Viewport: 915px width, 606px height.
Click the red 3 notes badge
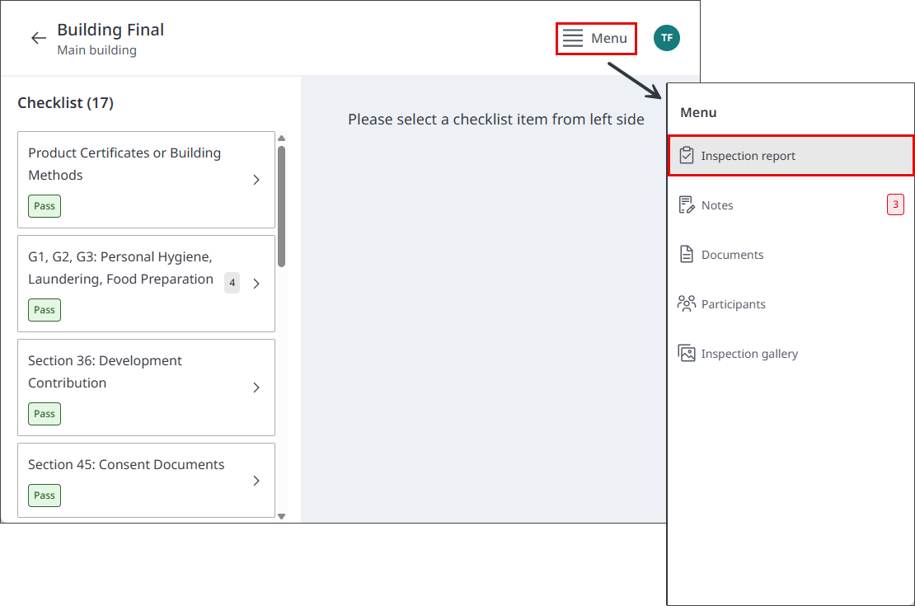click(x=895, y=204)
